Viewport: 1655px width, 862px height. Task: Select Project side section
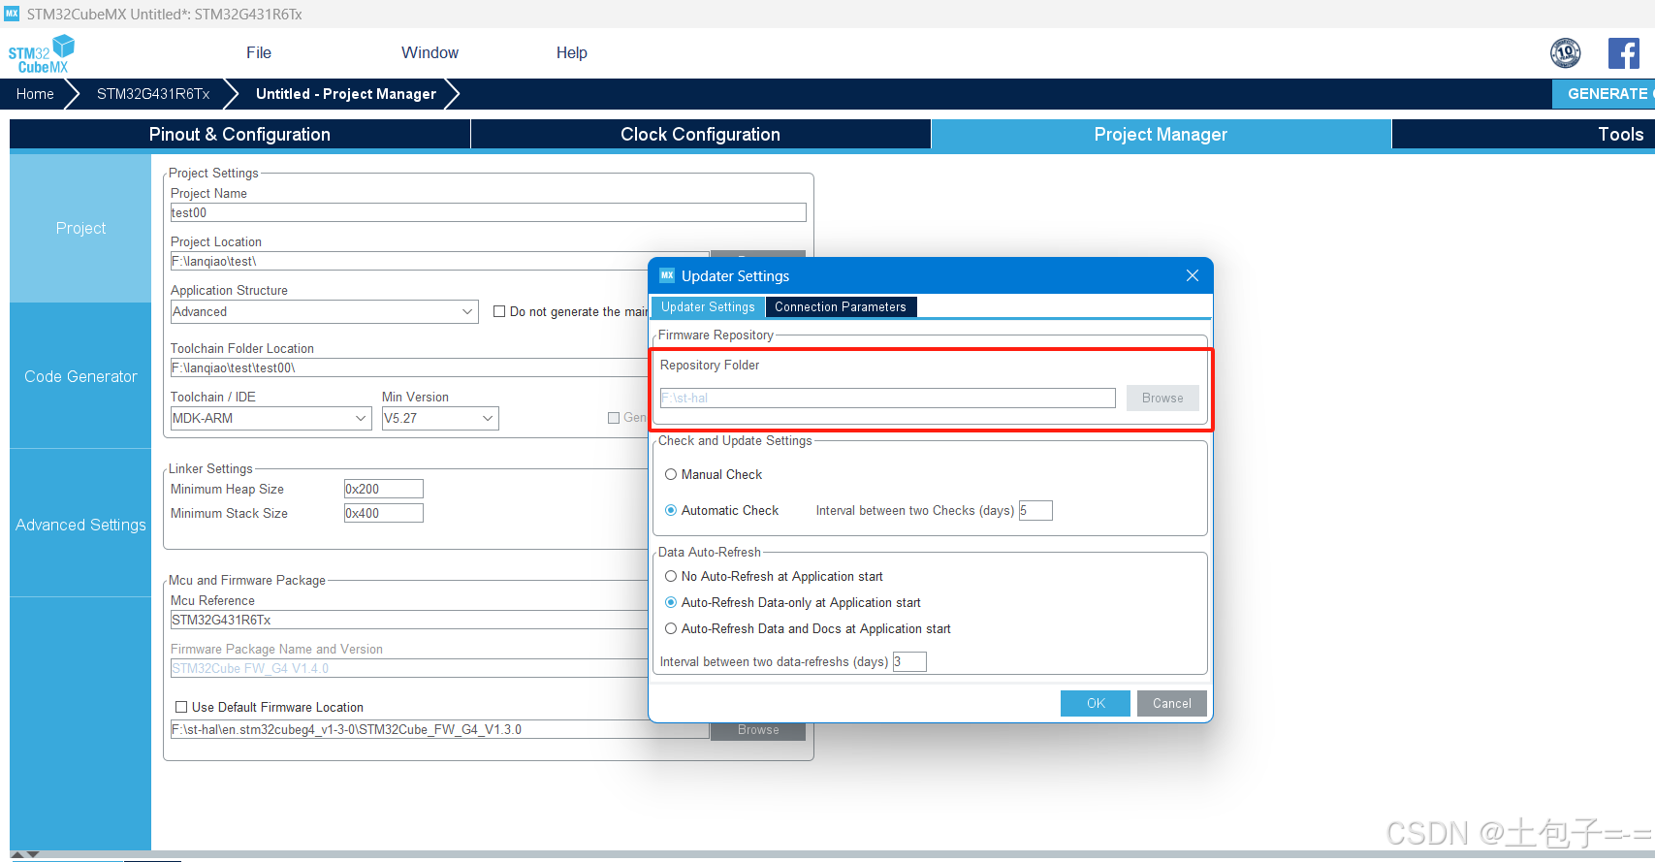point(80,229)
